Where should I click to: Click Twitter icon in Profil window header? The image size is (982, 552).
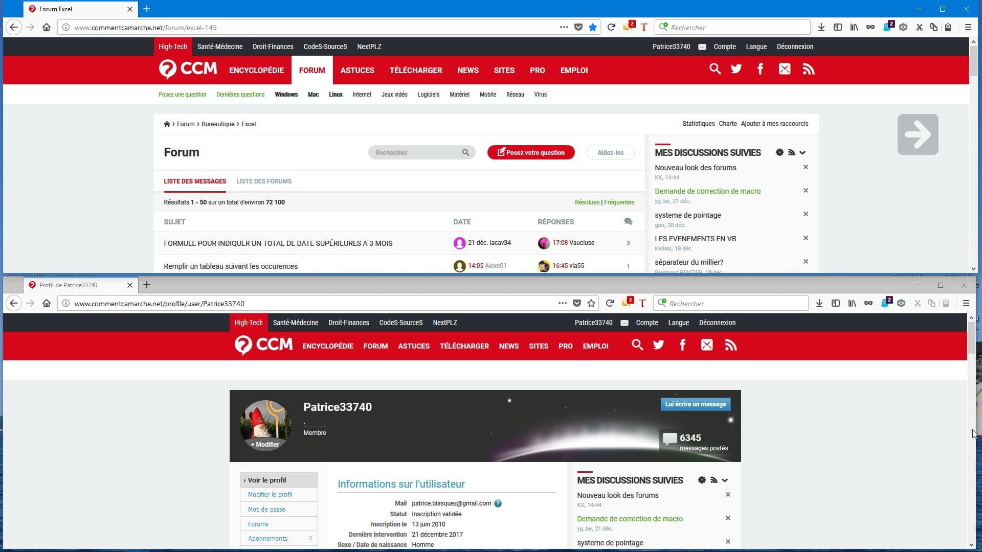point(658,345)
